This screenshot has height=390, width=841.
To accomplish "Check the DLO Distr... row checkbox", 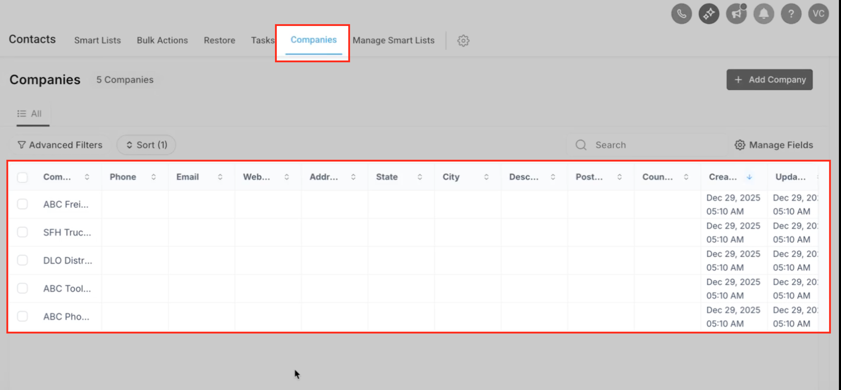I will [22, 260].
